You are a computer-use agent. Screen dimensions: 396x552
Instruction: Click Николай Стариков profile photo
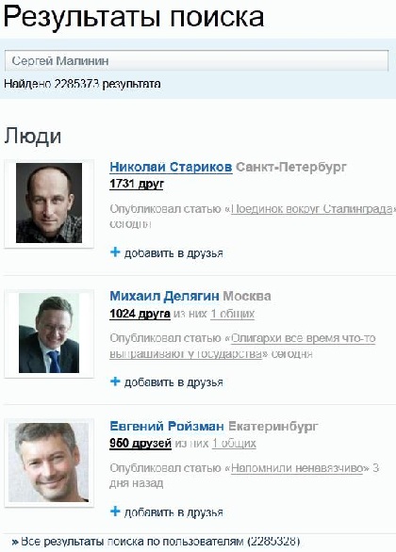click(x=49, y=203)
